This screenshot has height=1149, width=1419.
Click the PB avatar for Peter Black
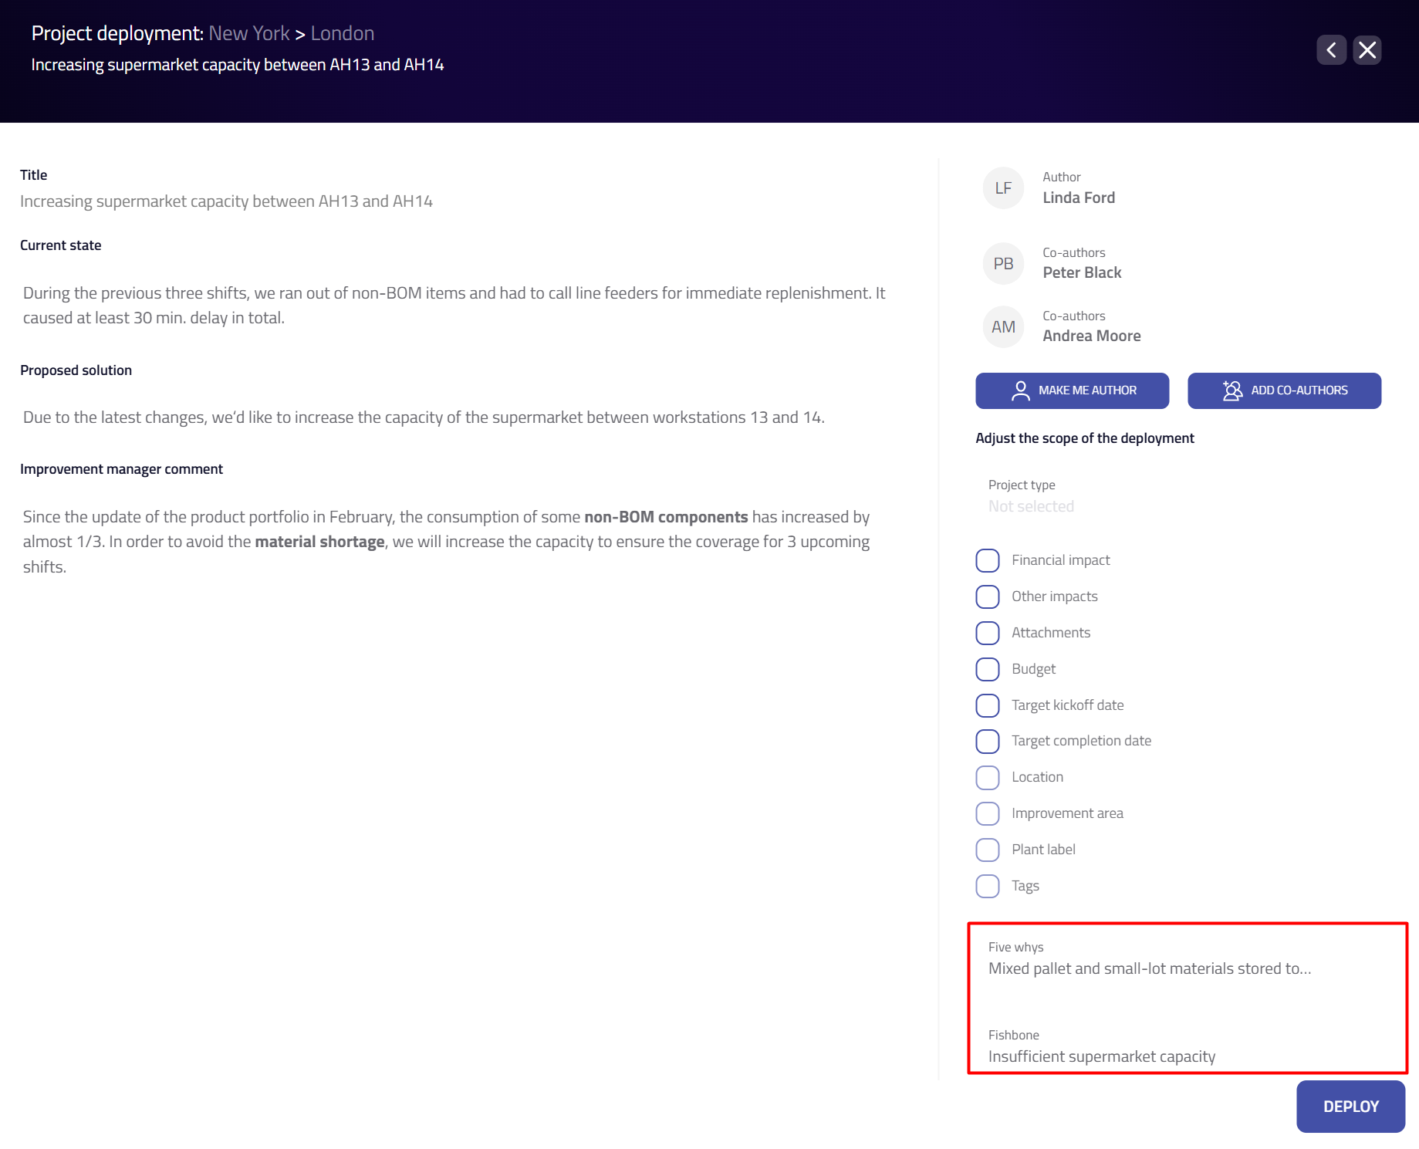1003,264
